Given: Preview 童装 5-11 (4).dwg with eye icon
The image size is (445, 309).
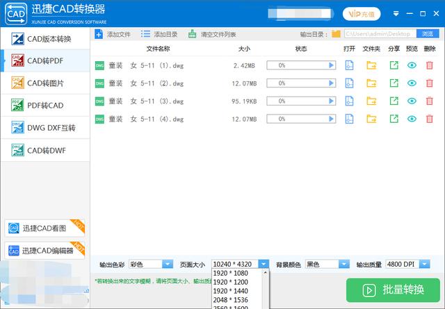Looking at the screenshot, I should coord(412,119).
